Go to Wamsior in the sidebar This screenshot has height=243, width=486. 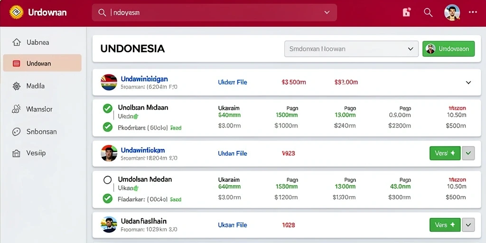[x=42, y=109]
